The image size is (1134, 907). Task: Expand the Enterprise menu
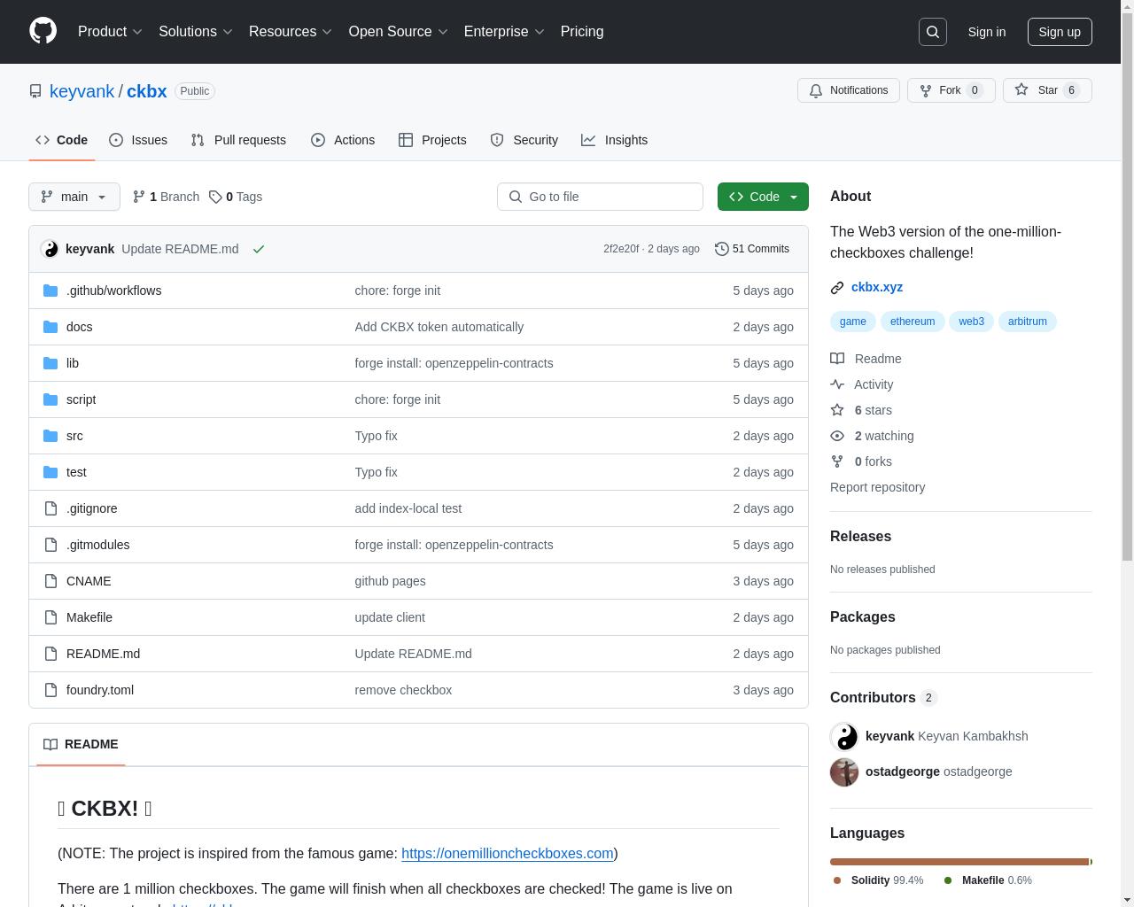click(x=504, y=32)
